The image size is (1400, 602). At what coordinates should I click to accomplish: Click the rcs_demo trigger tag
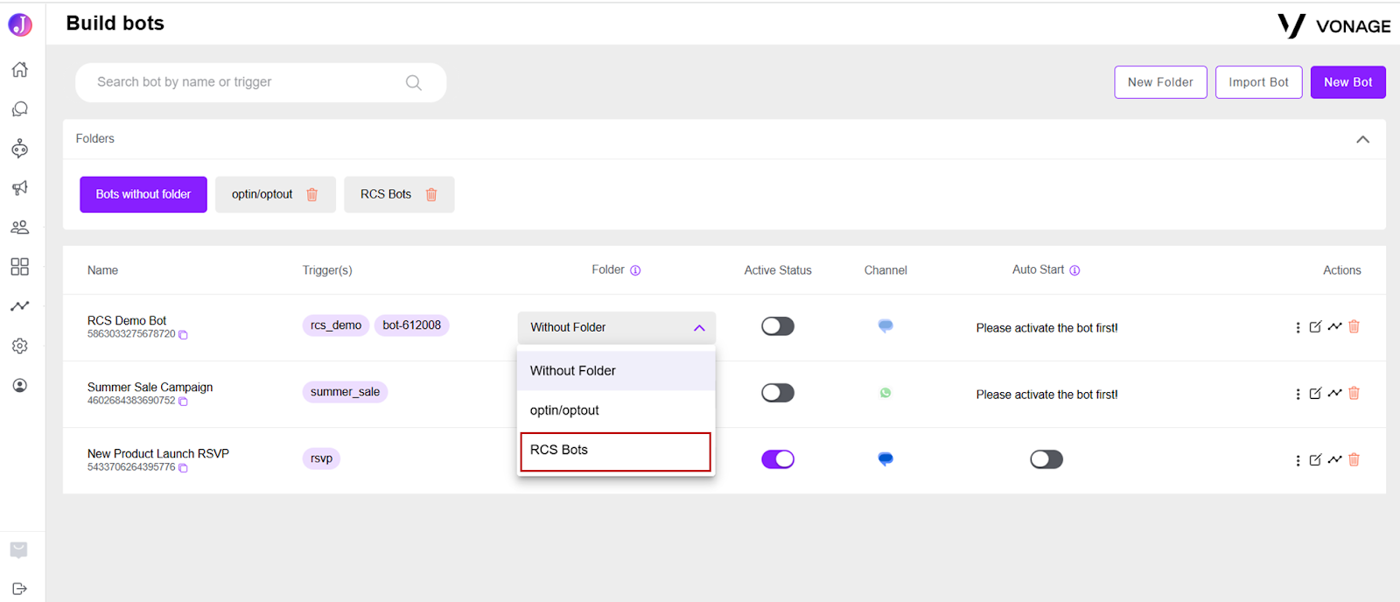tap(336, 325)
